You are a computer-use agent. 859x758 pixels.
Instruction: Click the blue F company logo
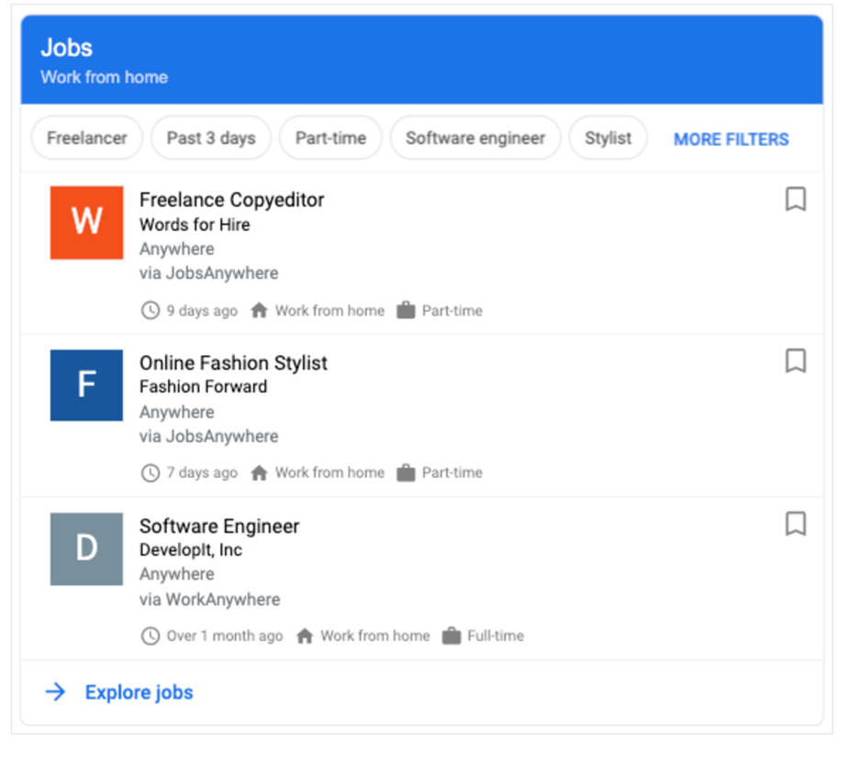click(x=86, y=385)
